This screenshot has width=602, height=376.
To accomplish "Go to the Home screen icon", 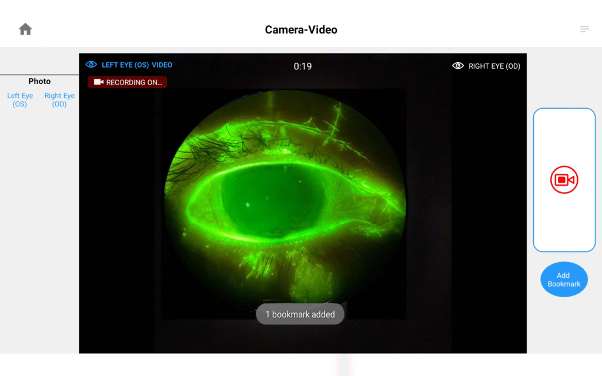I will click(25, 29).
